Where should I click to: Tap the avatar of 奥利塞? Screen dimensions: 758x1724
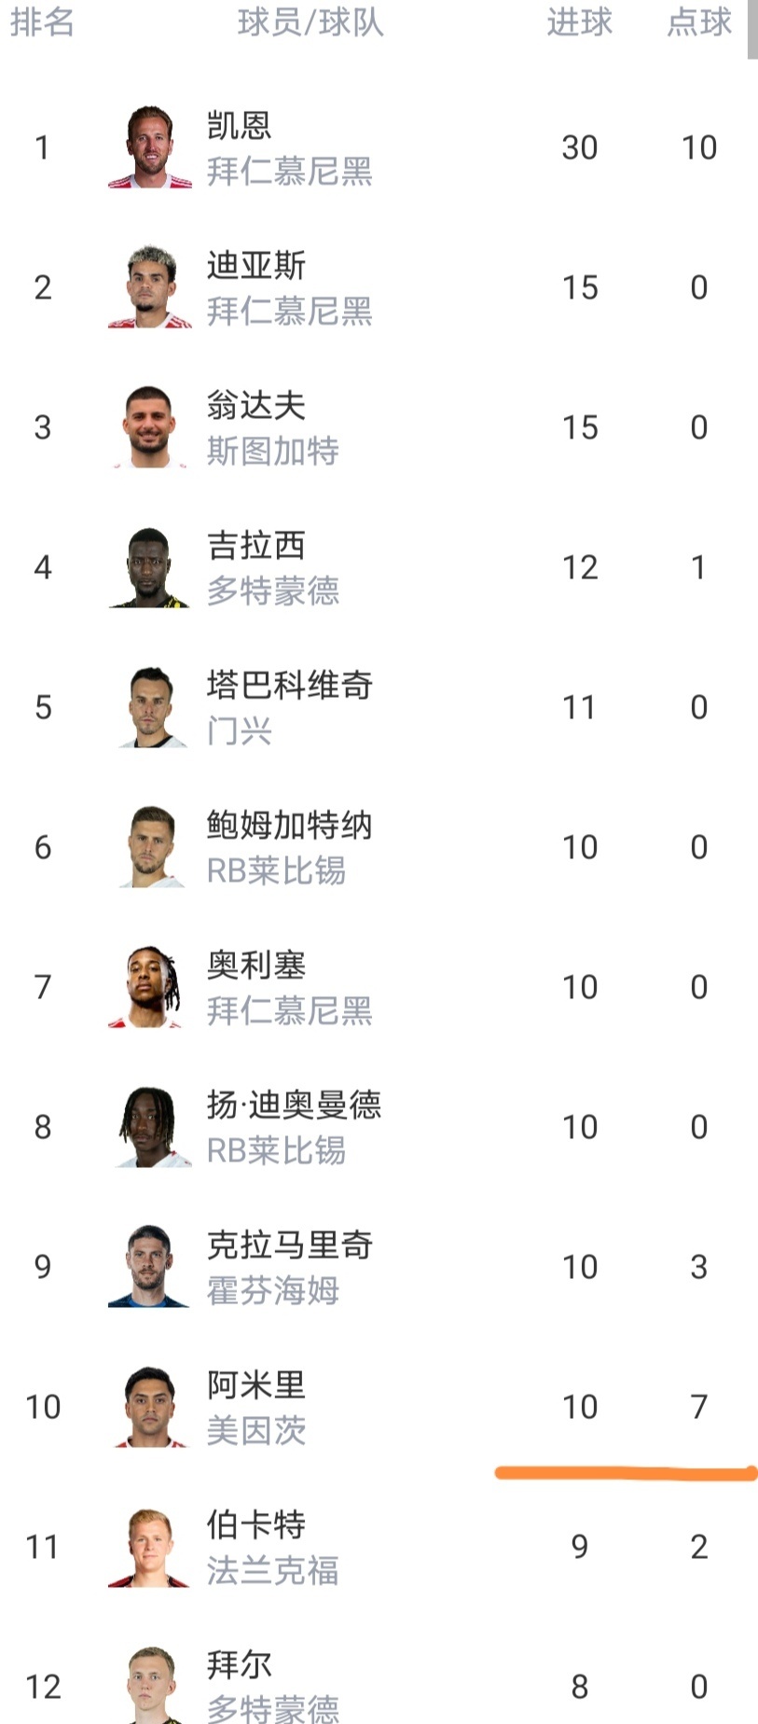150,987
